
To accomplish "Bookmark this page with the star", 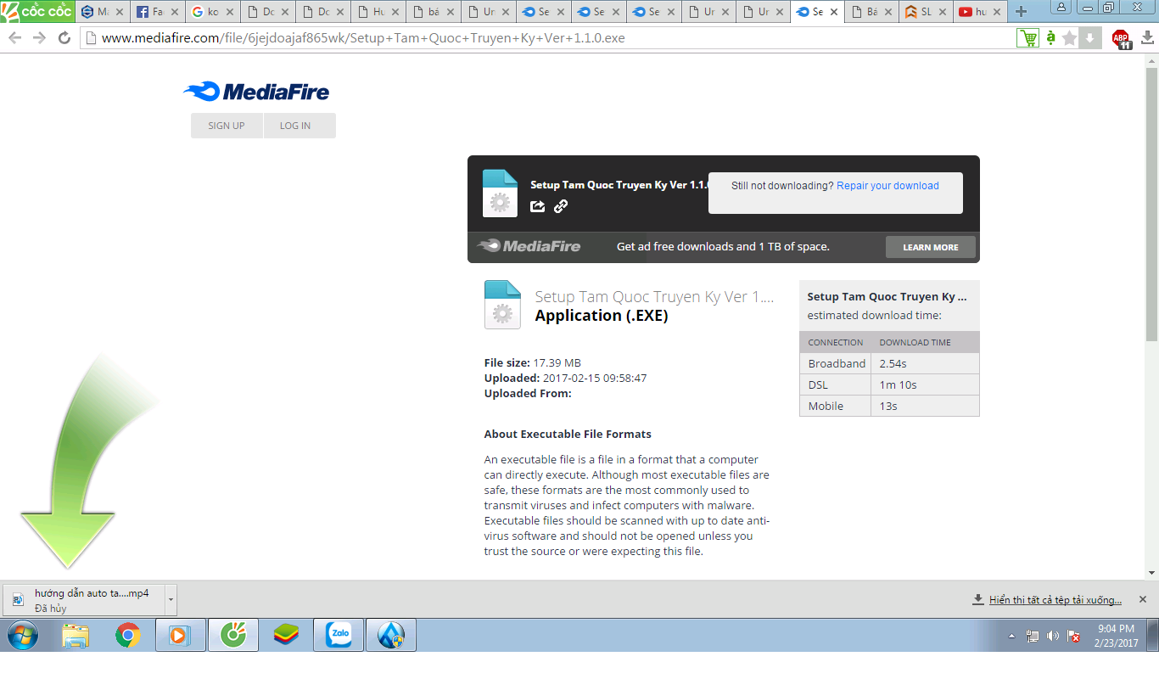I will (1070, 38).
